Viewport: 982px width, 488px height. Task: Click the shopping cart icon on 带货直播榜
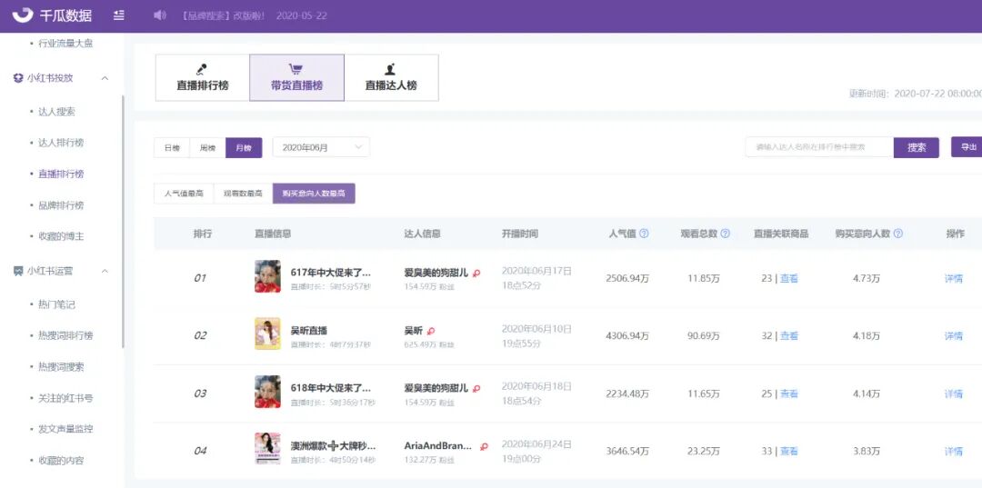point(296,69)
